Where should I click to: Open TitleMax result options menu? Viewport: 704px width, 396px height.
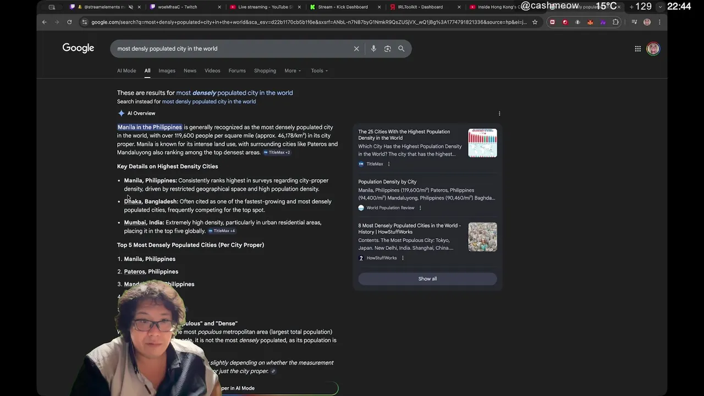coord(389,164)
